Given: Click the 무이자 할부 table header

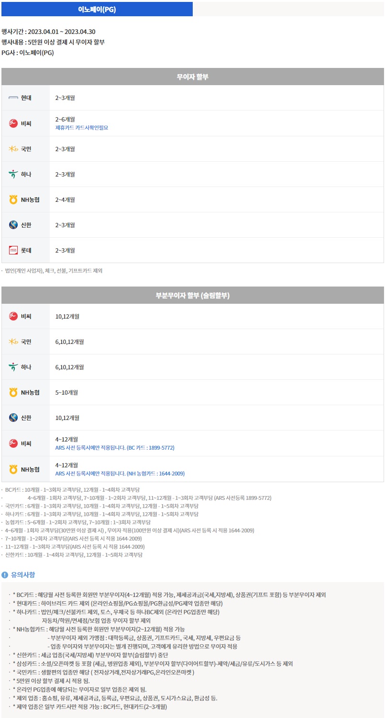Looking at the screenshot, I should pos(193,77).
